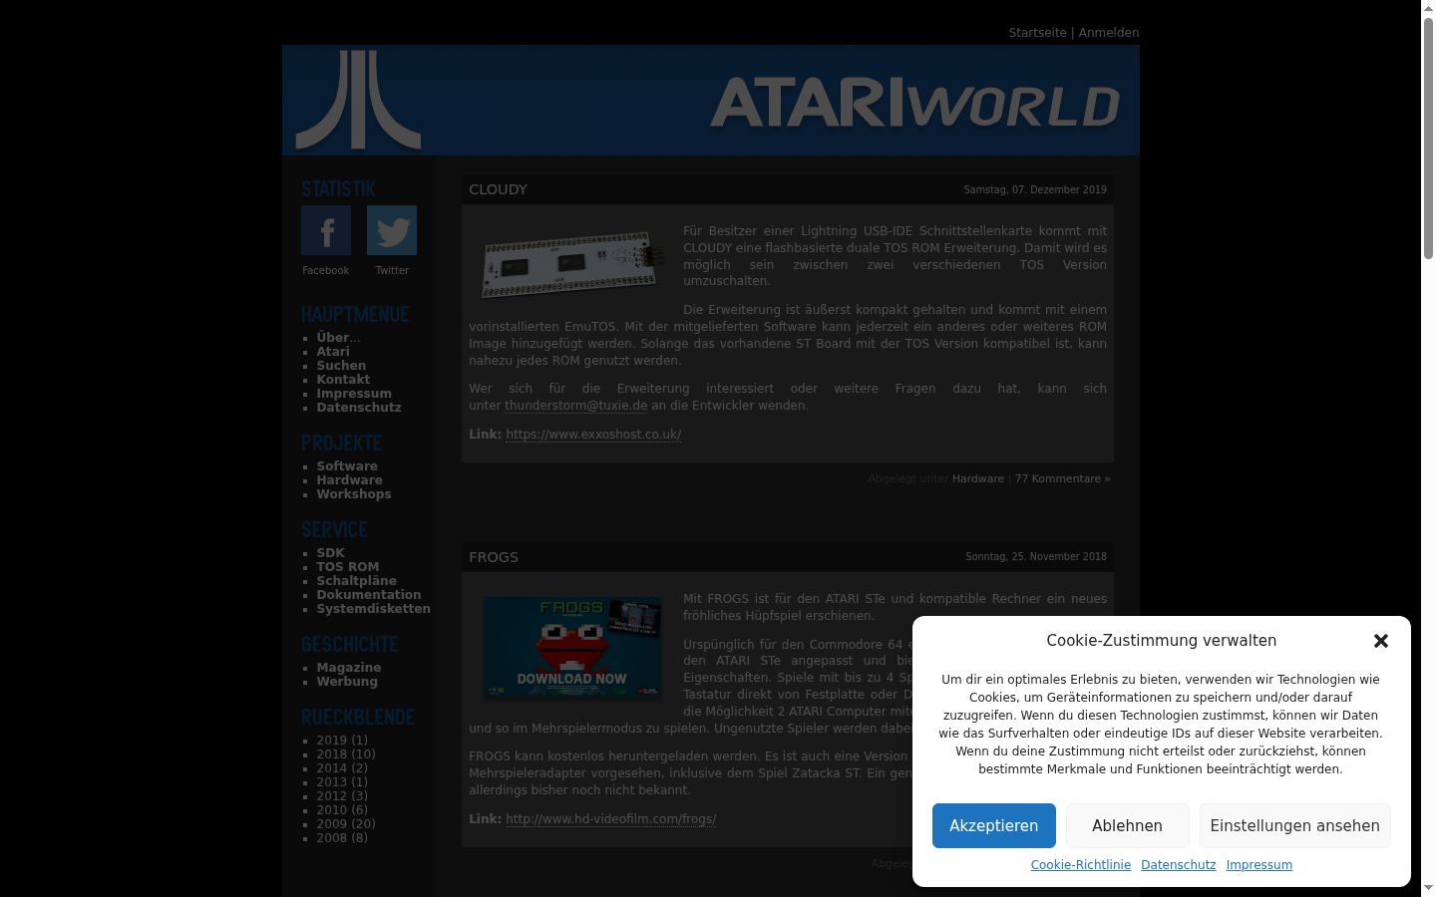Open the Systemdisketten service link
The image size is (1436, 897).
[x=374, y=609]
